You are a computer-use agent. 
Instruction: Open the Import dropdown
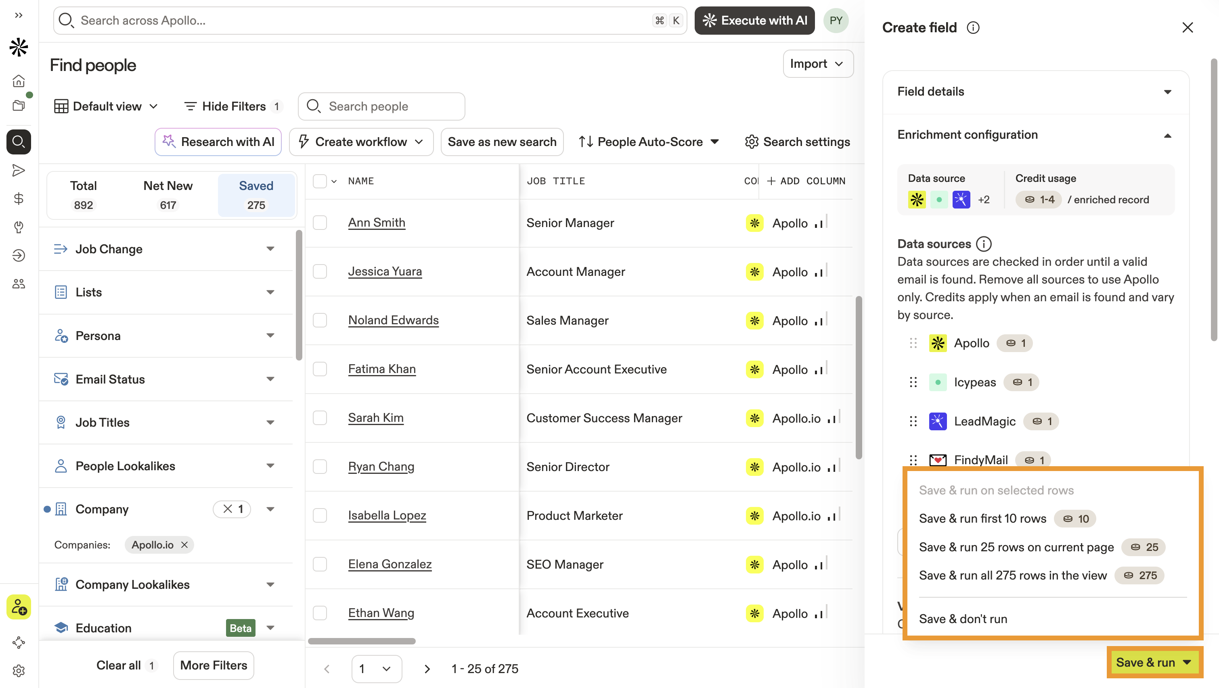[818, 64]
